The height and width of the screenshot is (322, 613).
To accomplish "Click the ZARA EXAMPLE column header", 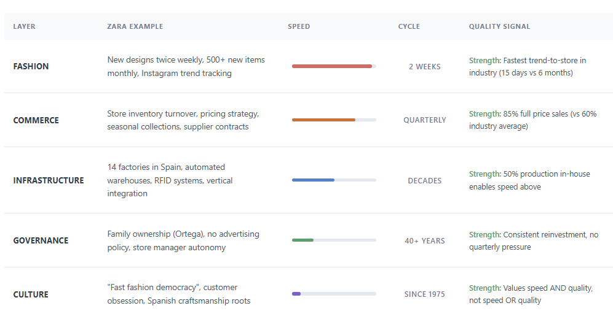I will [x=135, y=26].
